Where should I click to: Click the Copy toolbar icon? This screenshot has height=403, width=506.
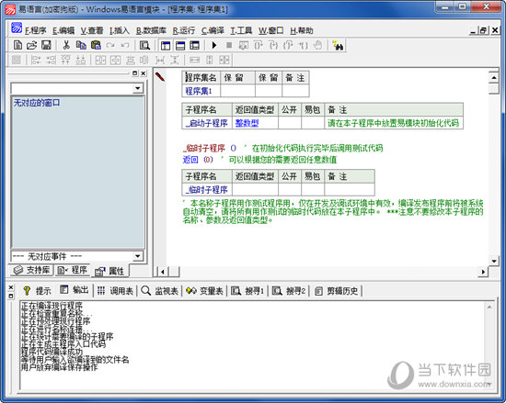coord(81,45)
